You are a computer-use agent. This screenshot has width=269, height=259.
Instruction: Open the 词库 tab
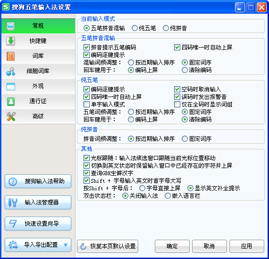[x=38, y=56]
